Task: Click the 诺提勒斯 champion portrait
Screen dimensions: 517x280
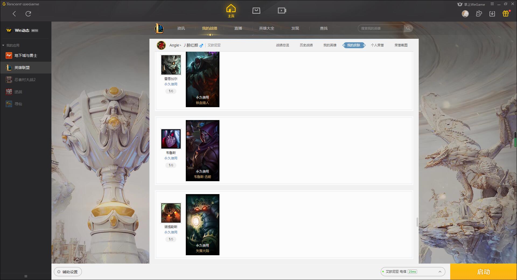Action: (x=171, y=213)
